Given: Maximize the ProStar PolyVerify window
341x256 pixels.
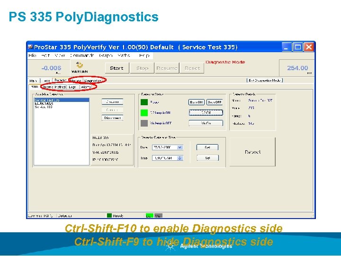Looking at the screenshot, I should coord(297,47).
